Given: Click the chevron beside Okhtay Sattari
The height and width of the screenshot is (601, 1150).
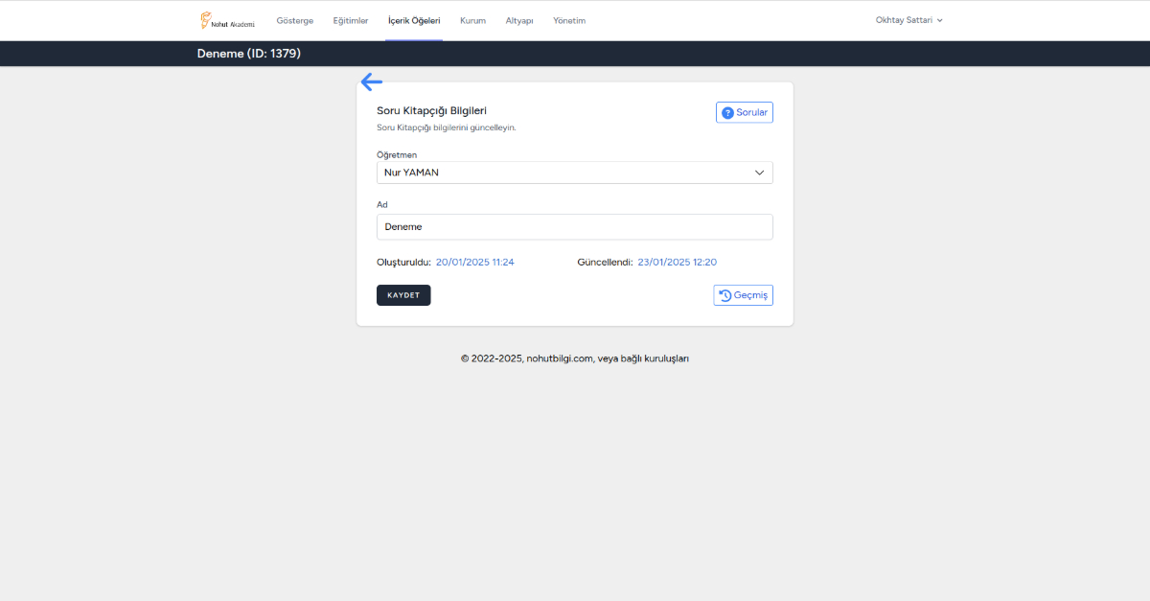Looking at the screenshot, I should 940,20.
